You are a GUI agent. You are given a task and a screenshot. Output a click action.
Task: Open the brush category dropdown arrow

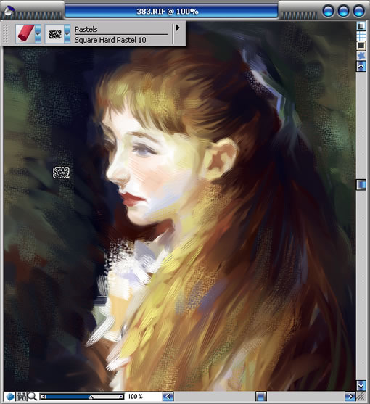38,33
